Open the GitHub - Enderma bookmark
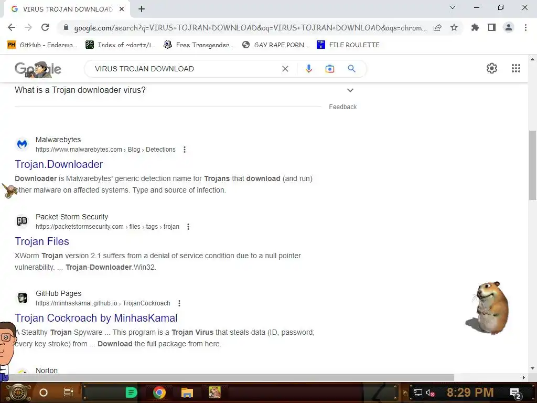 click(x=42, y=45)
